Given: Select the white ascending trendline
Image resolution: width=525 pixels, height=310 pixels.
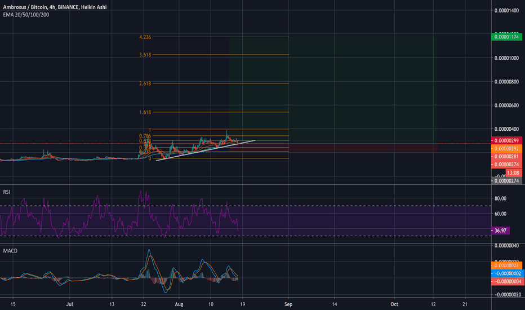Looking at the screenshot, I should click(x=206, y=150).
